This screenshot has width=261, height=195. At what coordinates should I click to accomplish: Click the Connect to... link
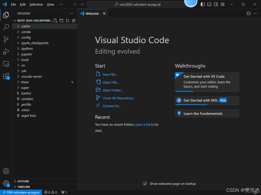(112, 106)
